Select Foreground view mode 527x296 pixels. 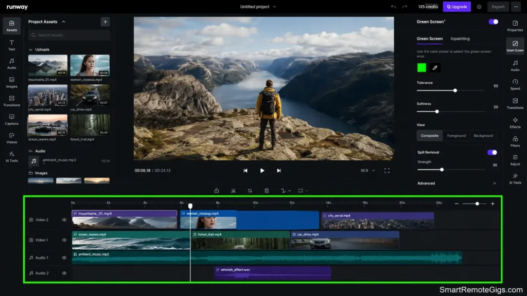tap(456, 136)
